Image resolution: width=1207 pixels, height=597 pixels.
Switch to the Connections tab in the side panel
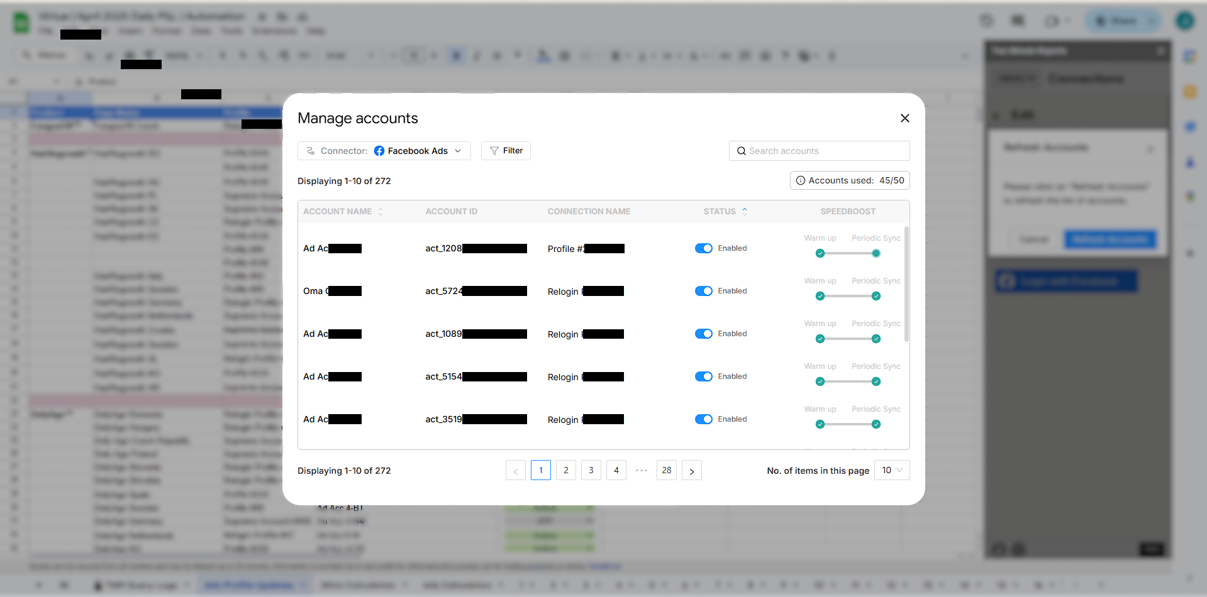coord(1086,78)
